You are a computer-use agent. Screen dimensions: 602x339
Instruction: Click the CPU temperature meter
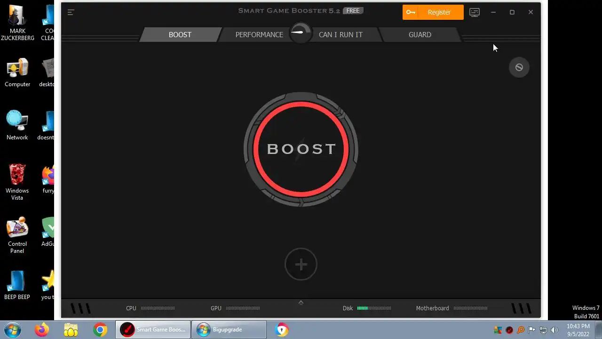158,308
